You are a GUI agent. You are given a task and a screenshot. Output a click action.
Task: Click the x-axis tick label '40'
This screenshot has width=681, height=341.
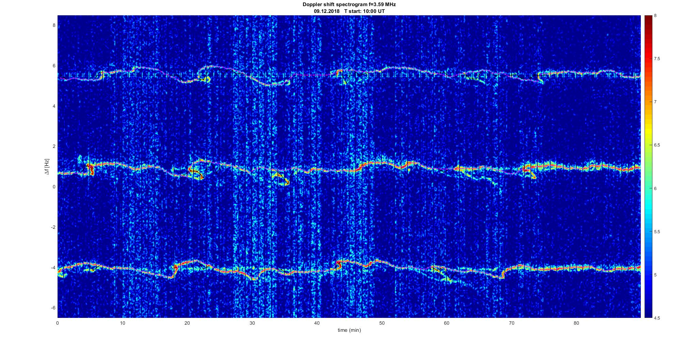point(317,323)
